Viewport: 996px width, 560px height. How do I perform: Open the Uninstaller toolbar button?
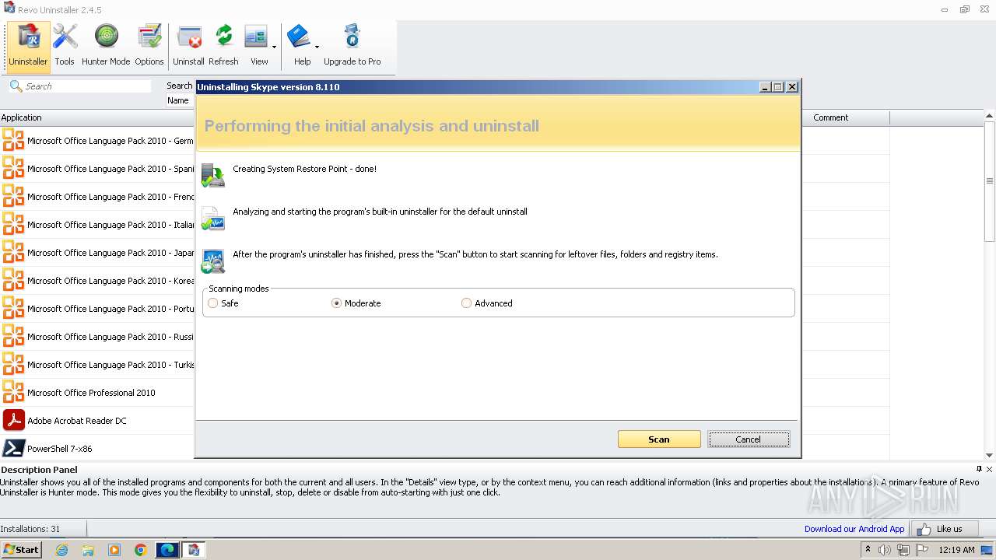click(28, 47)
